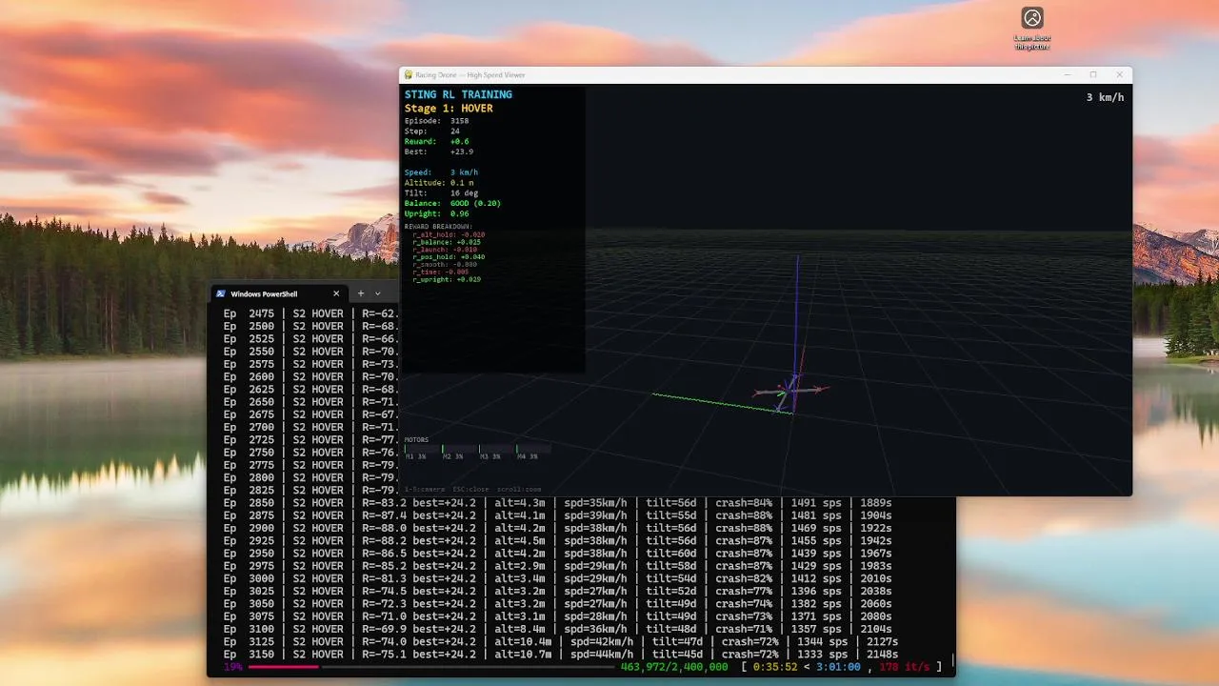Maximize the Racing Drone viewer window

tap(1093, 74)
